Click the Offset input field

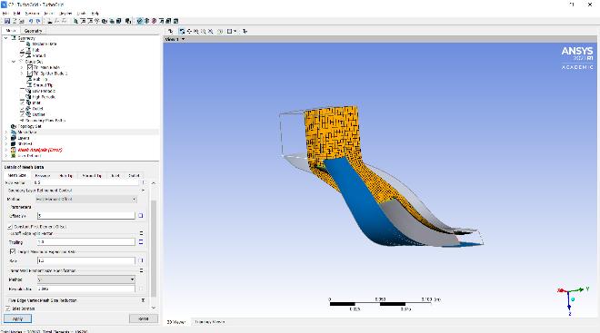(86, 216)
